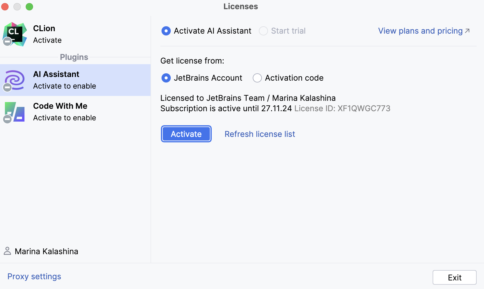Click the green zoom window button
The height and width of the screenshot is (289, 484).
(29, 6)
